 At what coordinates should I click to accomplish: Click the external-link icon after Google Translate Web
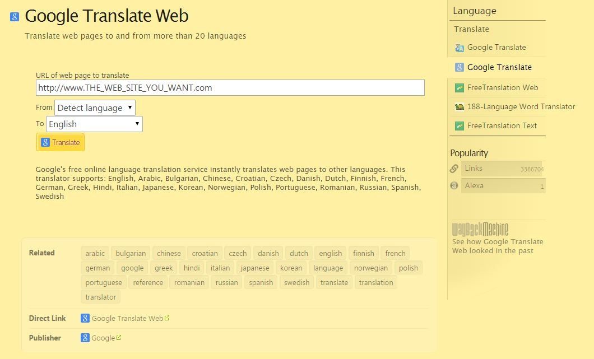(167, 318)
